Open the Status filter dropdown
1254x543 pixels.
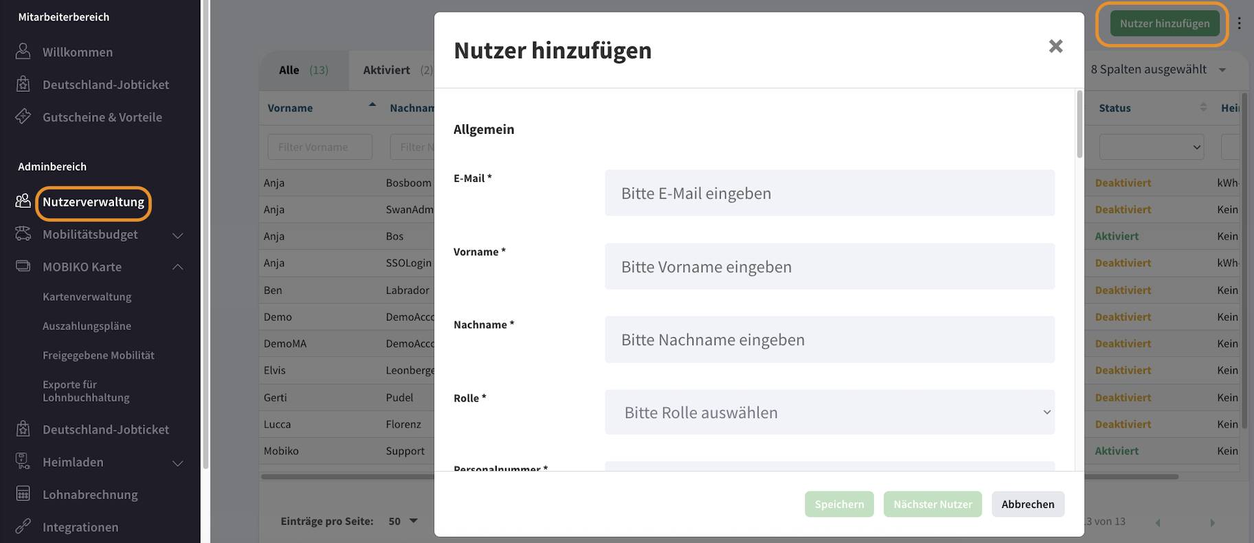coord(1151,147)
